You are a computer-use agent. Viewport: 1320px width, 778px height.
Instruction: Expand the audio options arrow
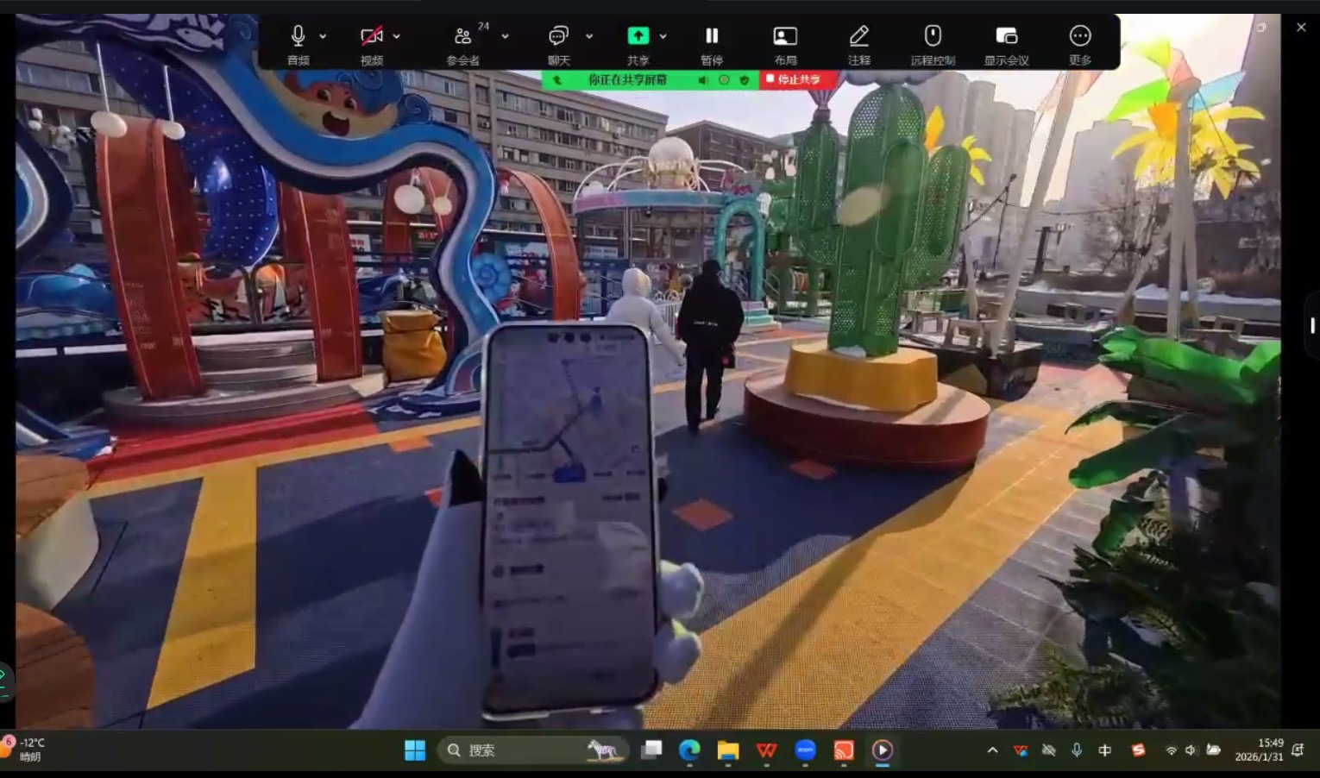323,36
